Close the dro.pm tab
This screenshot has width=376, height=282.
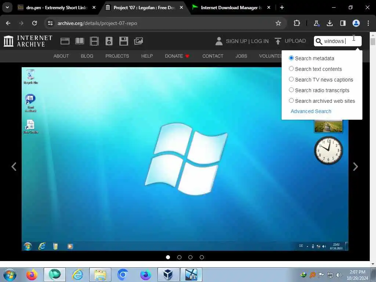coord(94,8)
